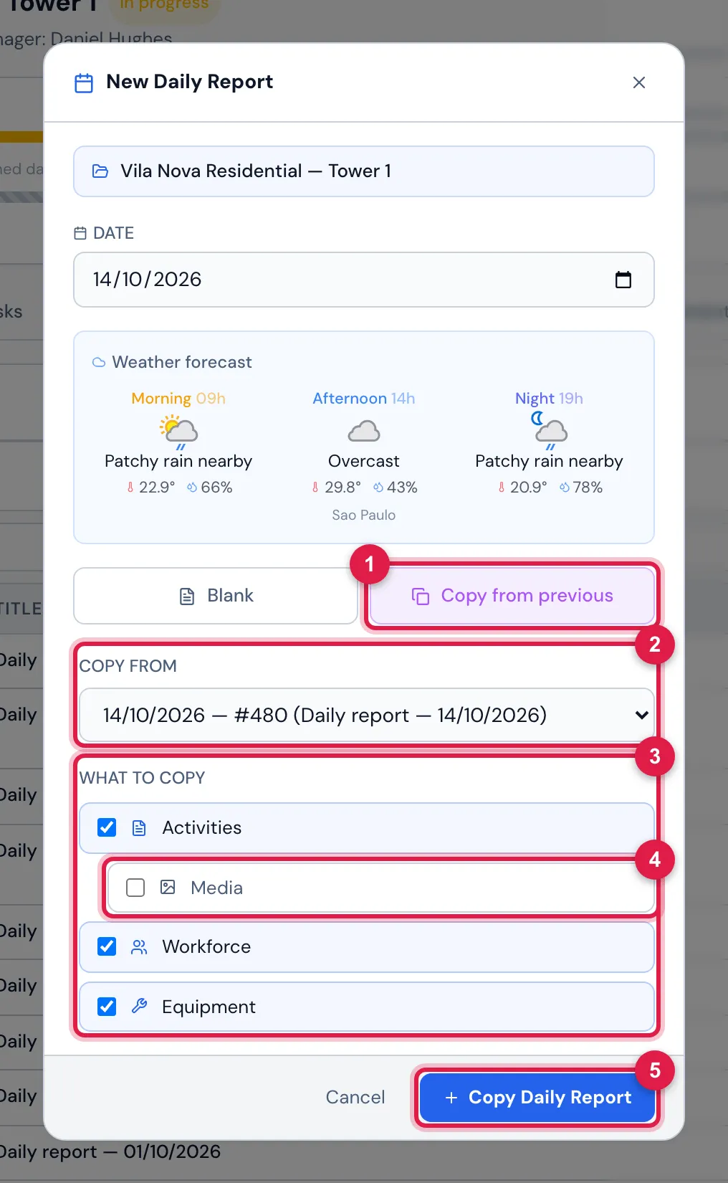
Task: Click the Night thermometer icon at 20.9°
Action: [x=502, y=488]
